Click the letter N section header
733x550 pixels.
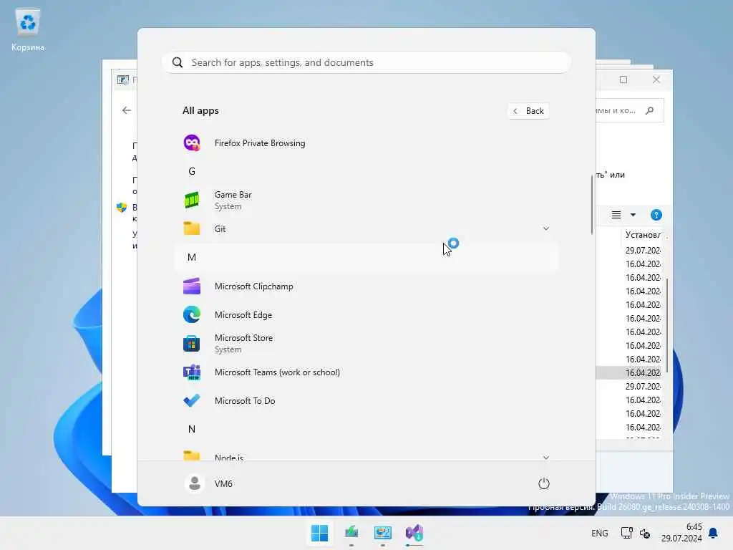(x=192, y=430)
